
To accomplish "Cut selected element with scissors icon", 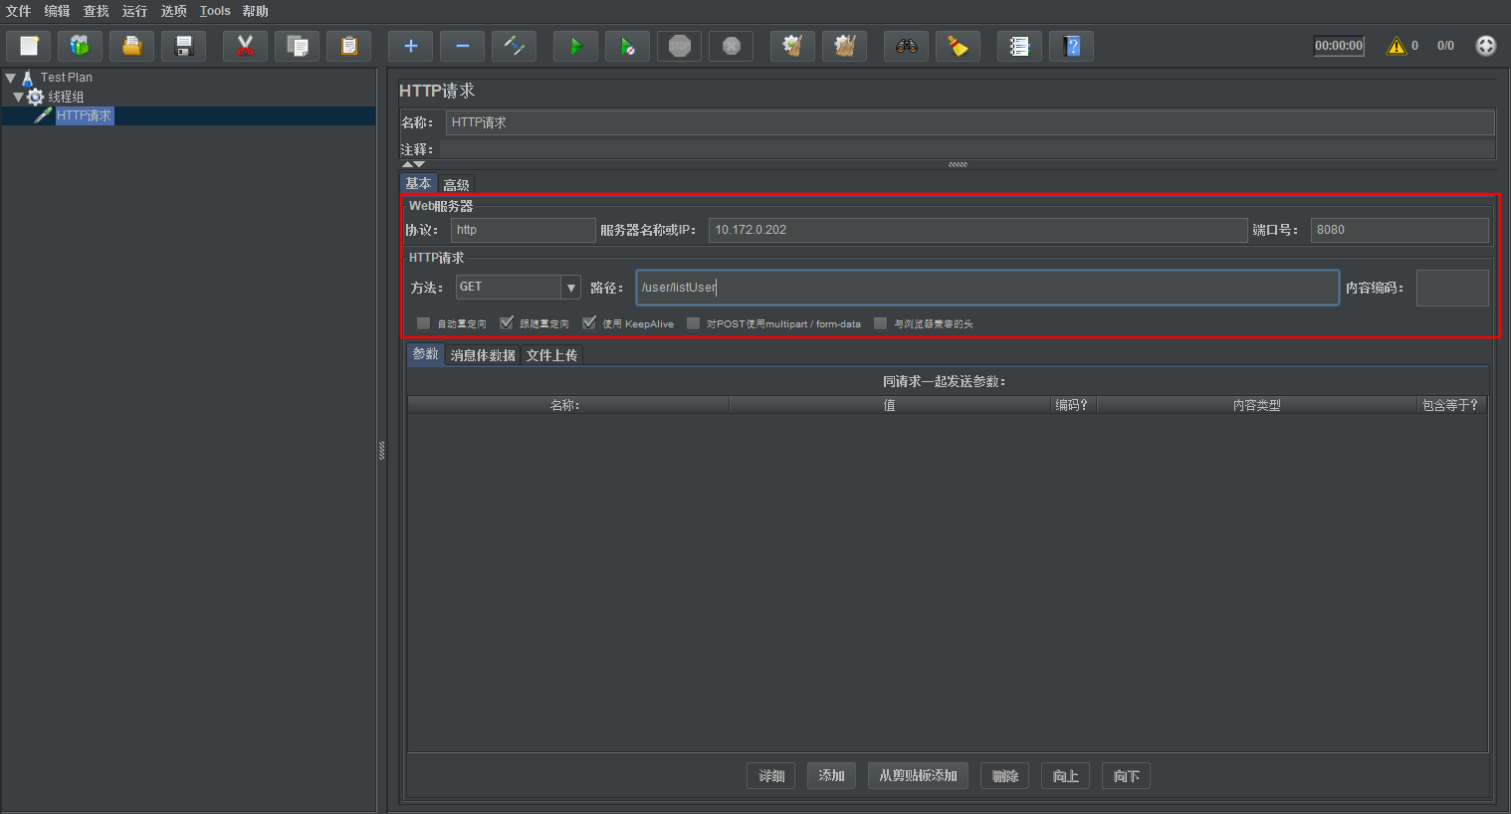I will [245, 46].
